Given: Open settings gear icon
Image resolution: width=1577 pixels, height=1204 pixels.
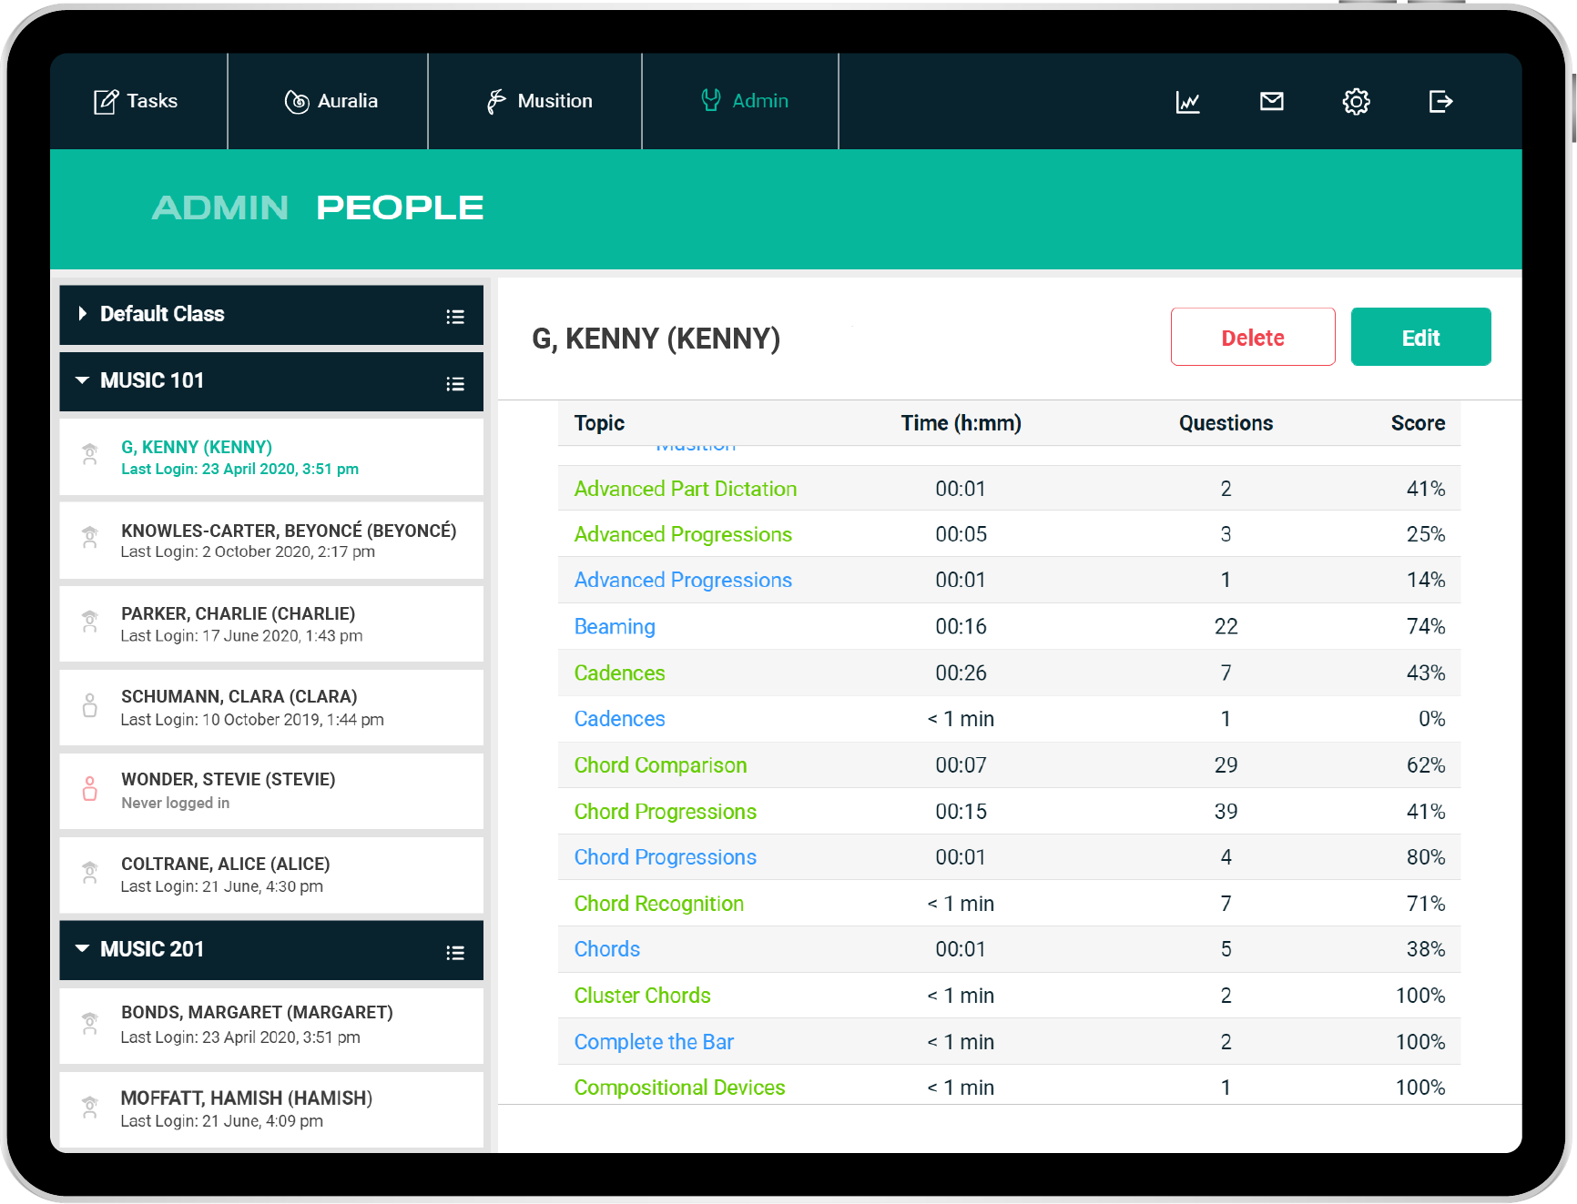Looking at the screenshot, I should click(x=1356, y=102).
